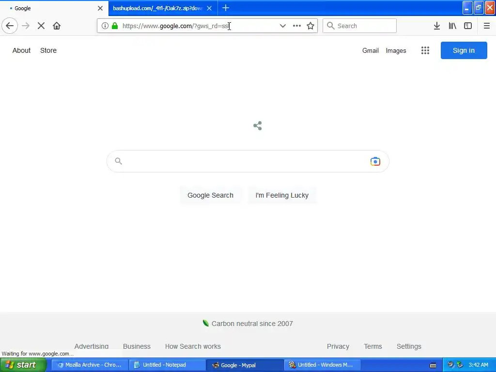Open page actions three-dot menu

tap(297, 26)
